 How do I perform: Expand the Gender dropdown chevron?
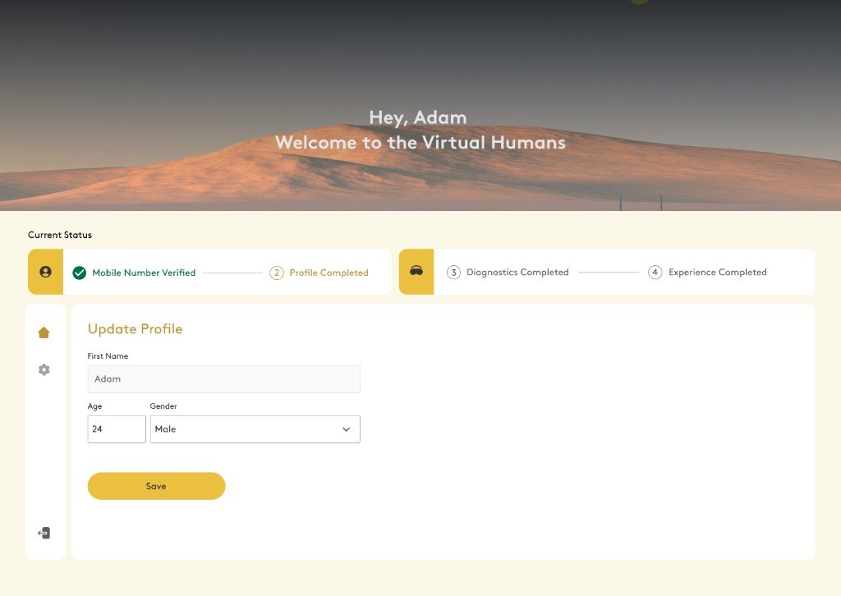coord(346,429)
